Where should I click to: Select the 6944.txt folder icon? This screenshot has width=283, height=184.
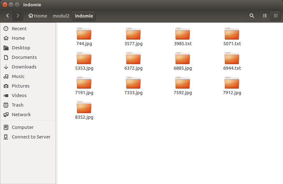click(x=232, y=58)
